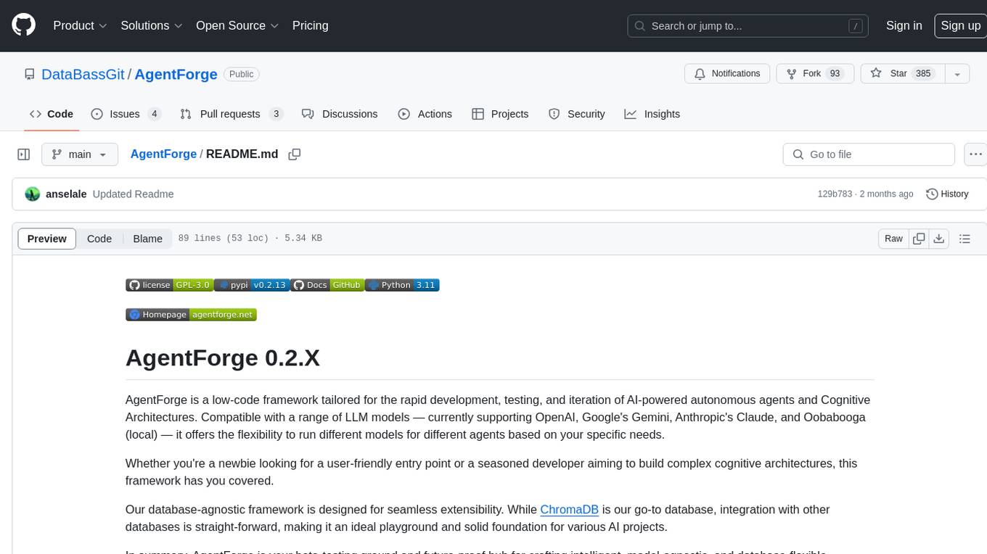The image size is (987, 554).
Task: Star the AgentForge repository
Action: (x=902, y=74)
